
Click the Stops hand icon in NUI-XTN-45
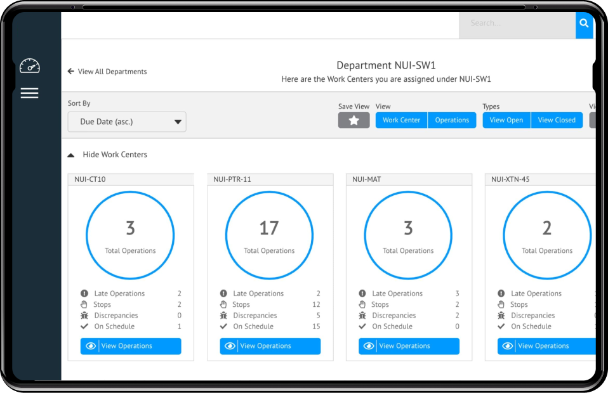click(x=501, y=304)
